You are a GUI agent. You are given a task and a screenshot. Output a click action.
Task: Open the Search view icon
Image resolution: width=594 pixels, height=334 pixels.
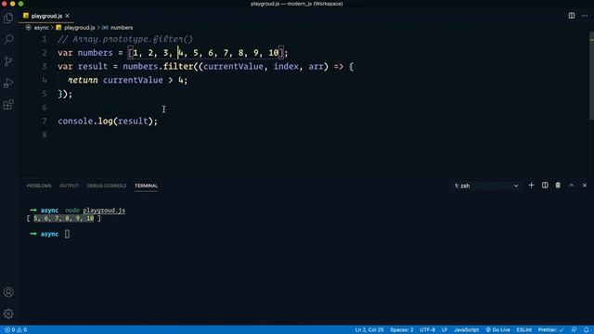[x=8, y=39]
